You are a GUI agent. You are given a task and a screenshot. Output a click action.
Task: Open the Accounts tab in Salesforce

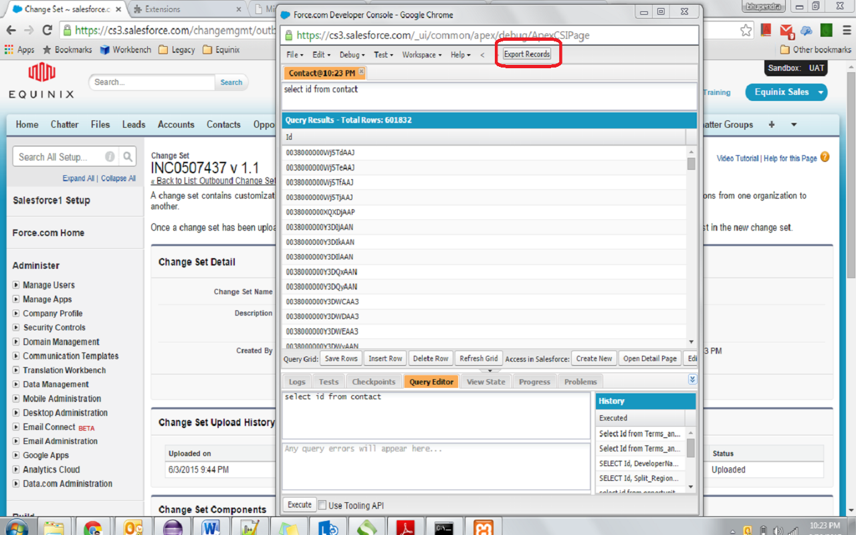[x=176, y=124]
